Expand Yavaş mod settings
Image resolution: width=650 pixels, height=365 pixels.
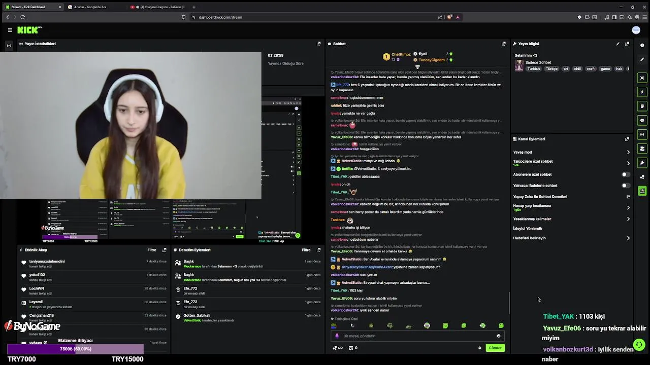click(x=628, y=152)
